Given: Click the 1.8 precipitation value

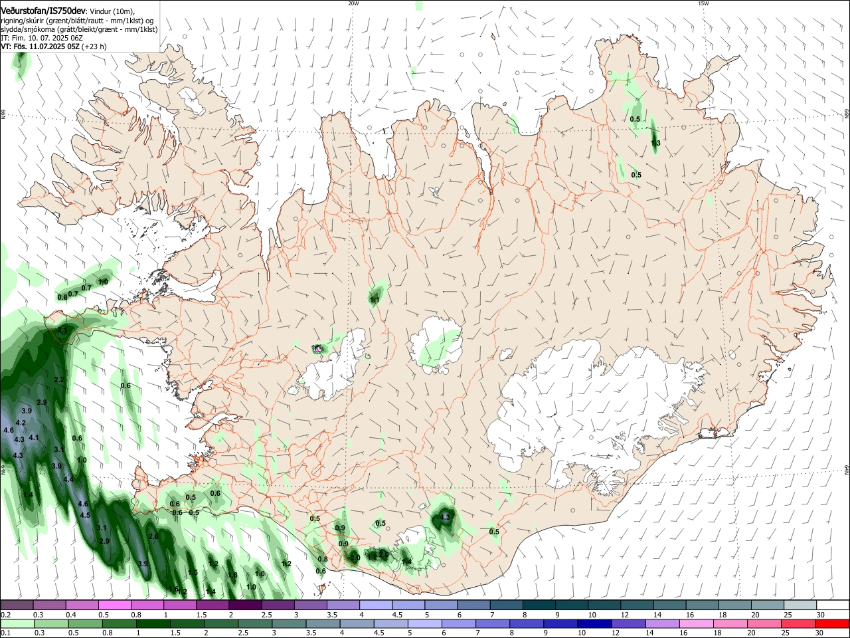Looking at the screenshot, I should (x=232, y=576).
